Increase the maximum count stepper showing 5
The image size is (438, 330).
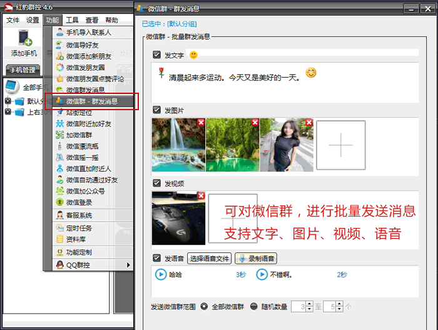click(x=339, y=304)
